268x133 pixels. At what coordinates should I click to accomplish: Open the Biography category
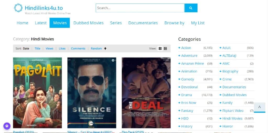tap(230, 71)
